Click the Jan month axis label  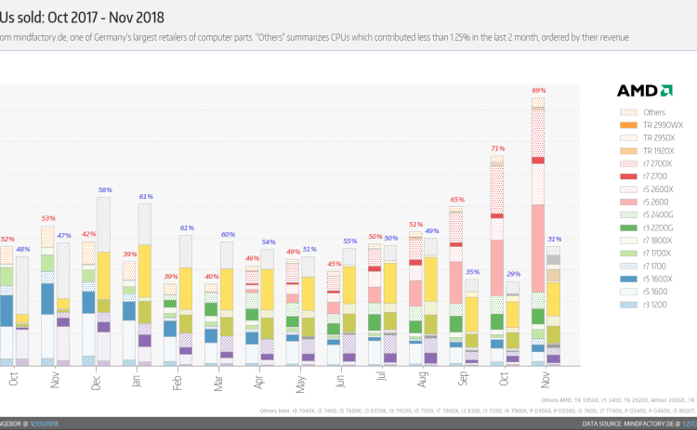pyautogui.click(x=136, y=381)
